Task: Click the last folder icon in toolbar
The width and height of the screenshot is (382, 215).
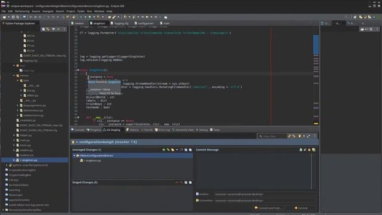Action: point(166,17)
